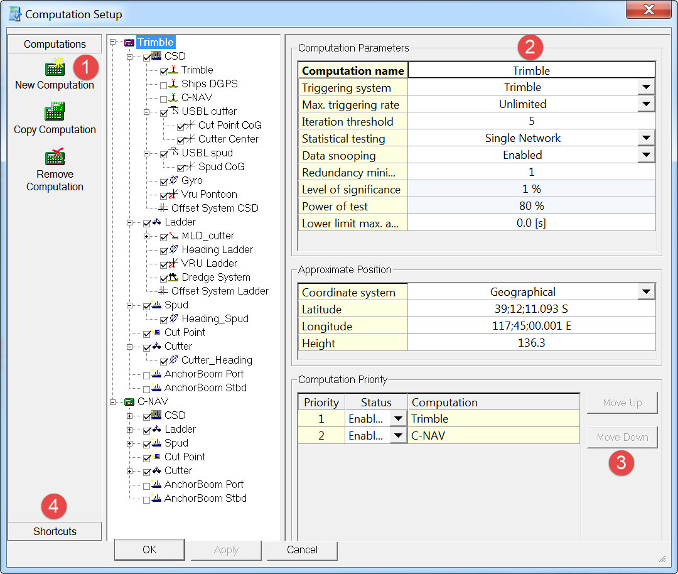Enable the Ships DGPS checkbox
Screen dimensions: 678x574
pyautogui.click(x=164, y=84)
